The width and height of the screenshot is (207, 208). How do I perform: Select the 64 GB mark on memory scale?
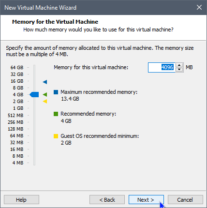[x=17, y=67]
